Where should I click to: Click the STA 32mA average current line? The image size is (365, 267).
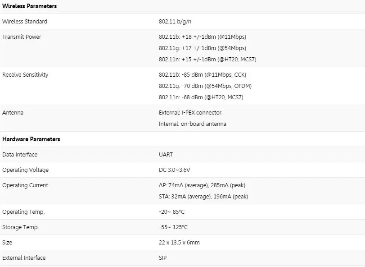[203, 197]
